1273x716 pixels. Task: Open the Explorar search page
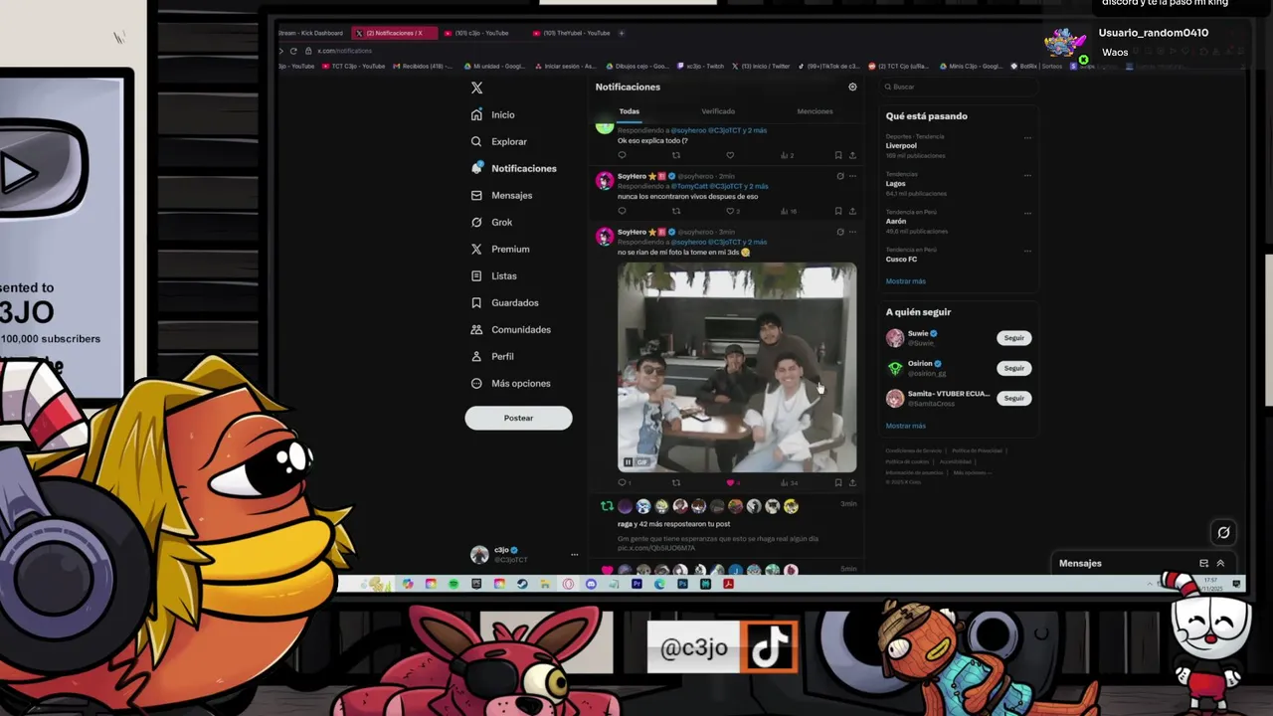click(x=499, y=141)
